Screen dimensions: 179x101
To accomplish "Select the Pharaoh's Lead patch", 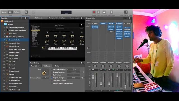I will (x=14, y=71).
